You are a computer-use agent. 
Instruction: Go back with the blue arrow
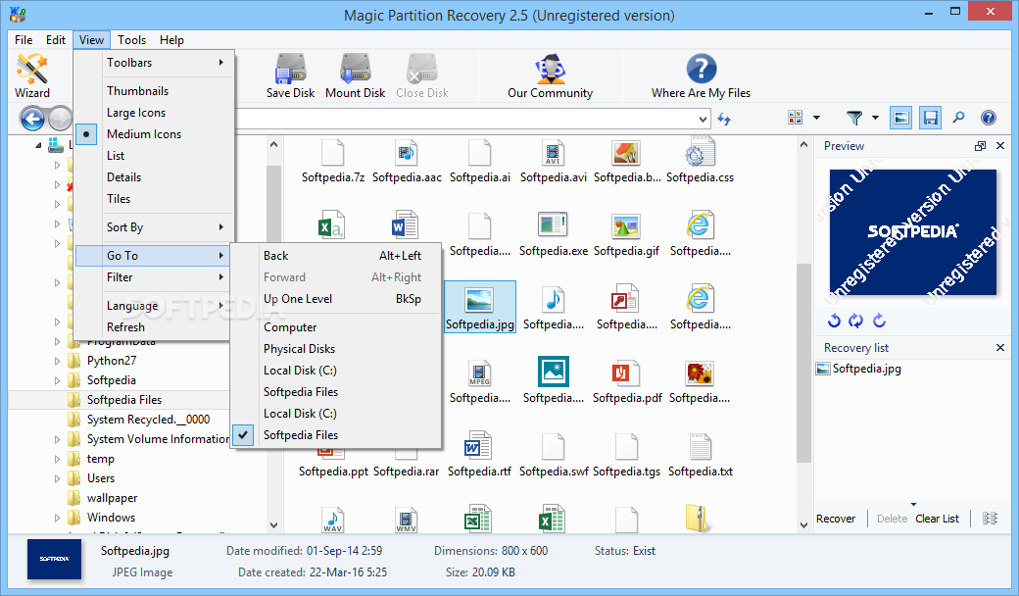[x=32, y=119]
